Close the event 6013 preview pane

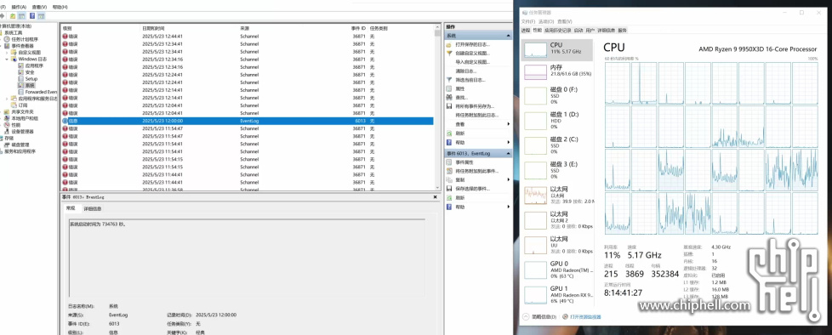[x=435, y=196]
